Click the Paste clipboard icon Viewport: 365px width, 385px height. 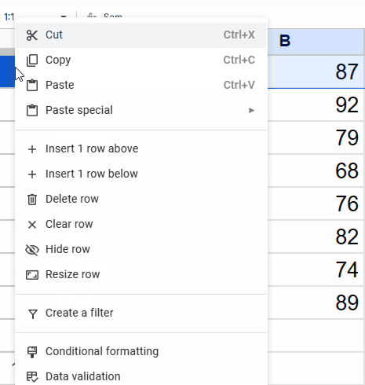click(32, 85)
